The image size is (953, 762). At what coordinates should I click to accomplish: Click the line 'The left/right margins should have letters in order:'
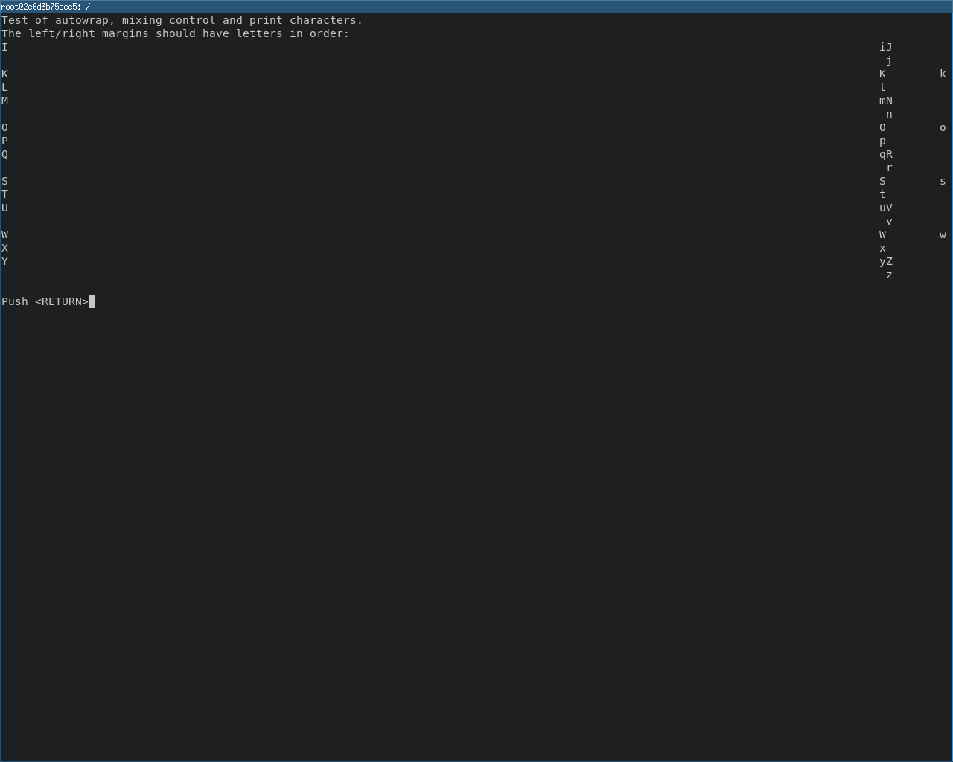pyautogui.click(x=176, y=33)
